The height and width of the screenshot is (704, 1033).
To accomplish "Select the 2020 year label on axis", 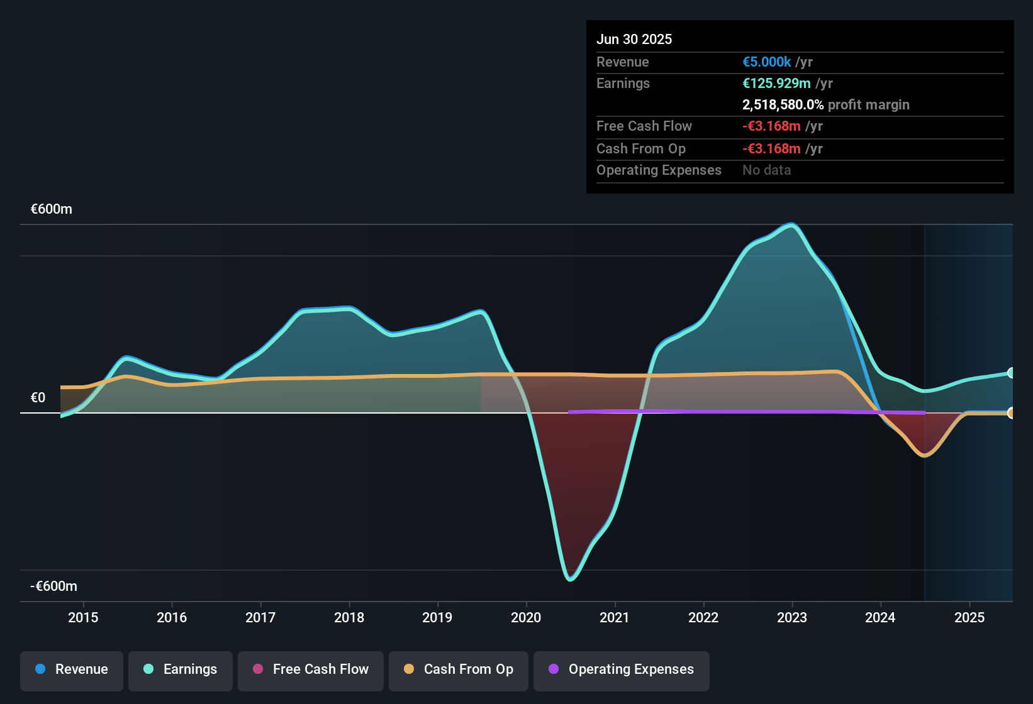I will 526,617.
